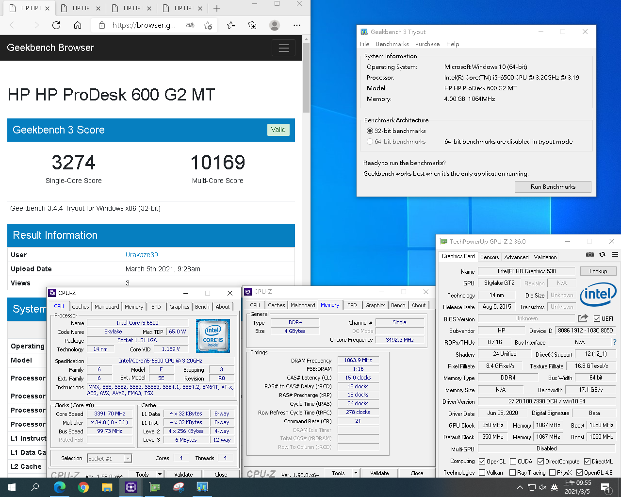Switch to CPU-Z from taskbar
Screen dimensions: 621x497
131,487
